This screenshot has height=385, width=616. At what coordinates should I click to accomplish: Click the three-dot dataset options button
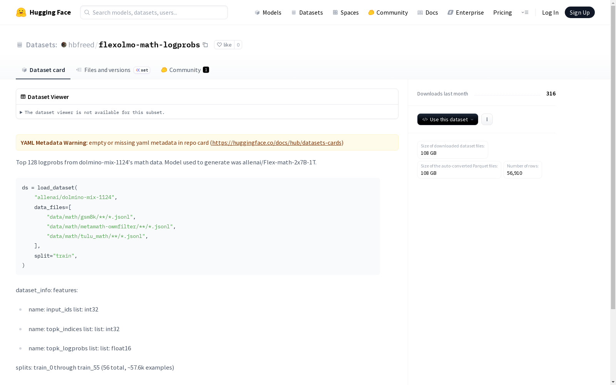point(487,119)
